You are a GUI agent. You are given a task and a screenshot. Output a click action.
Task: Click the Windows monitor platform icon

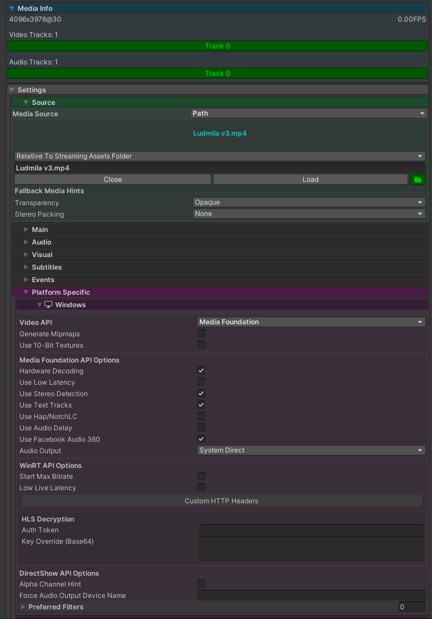point(48,304)
